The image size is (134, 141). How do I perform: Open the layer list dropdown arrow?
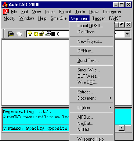tap(127, 34)
